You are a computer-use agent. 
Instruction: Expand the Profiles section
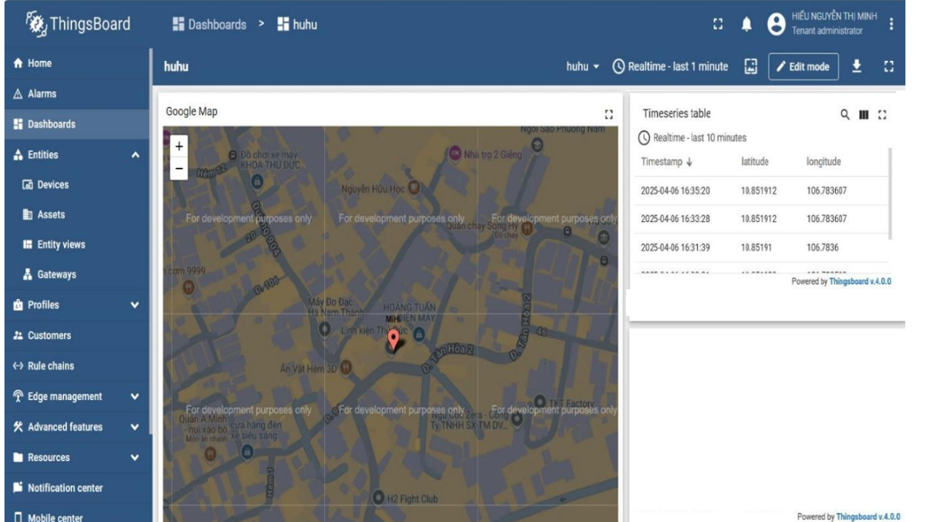click(x=136, y=305)
